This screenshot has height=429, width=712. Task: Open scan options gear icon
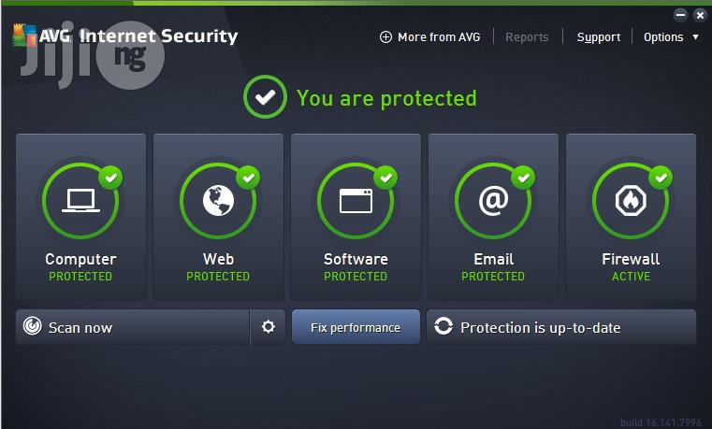click(x=268, y=327)
